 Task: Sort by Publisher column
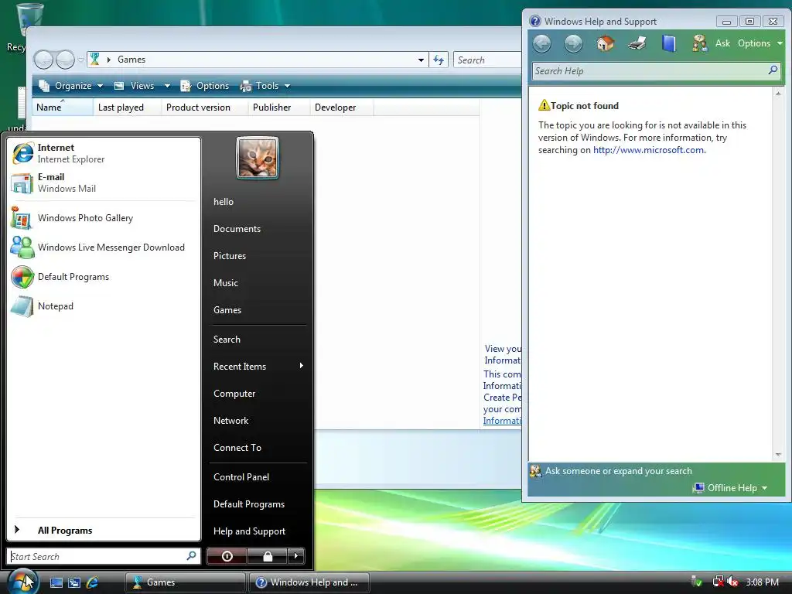click(x=278, y=107)
